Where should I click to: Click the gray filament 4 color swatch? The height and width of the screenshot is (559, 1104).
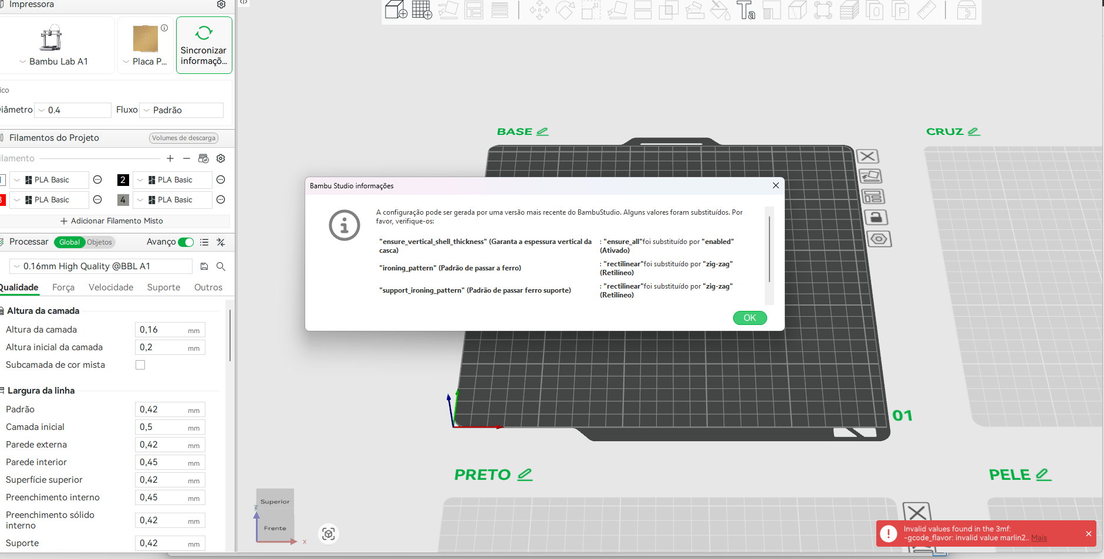(123, 200)
